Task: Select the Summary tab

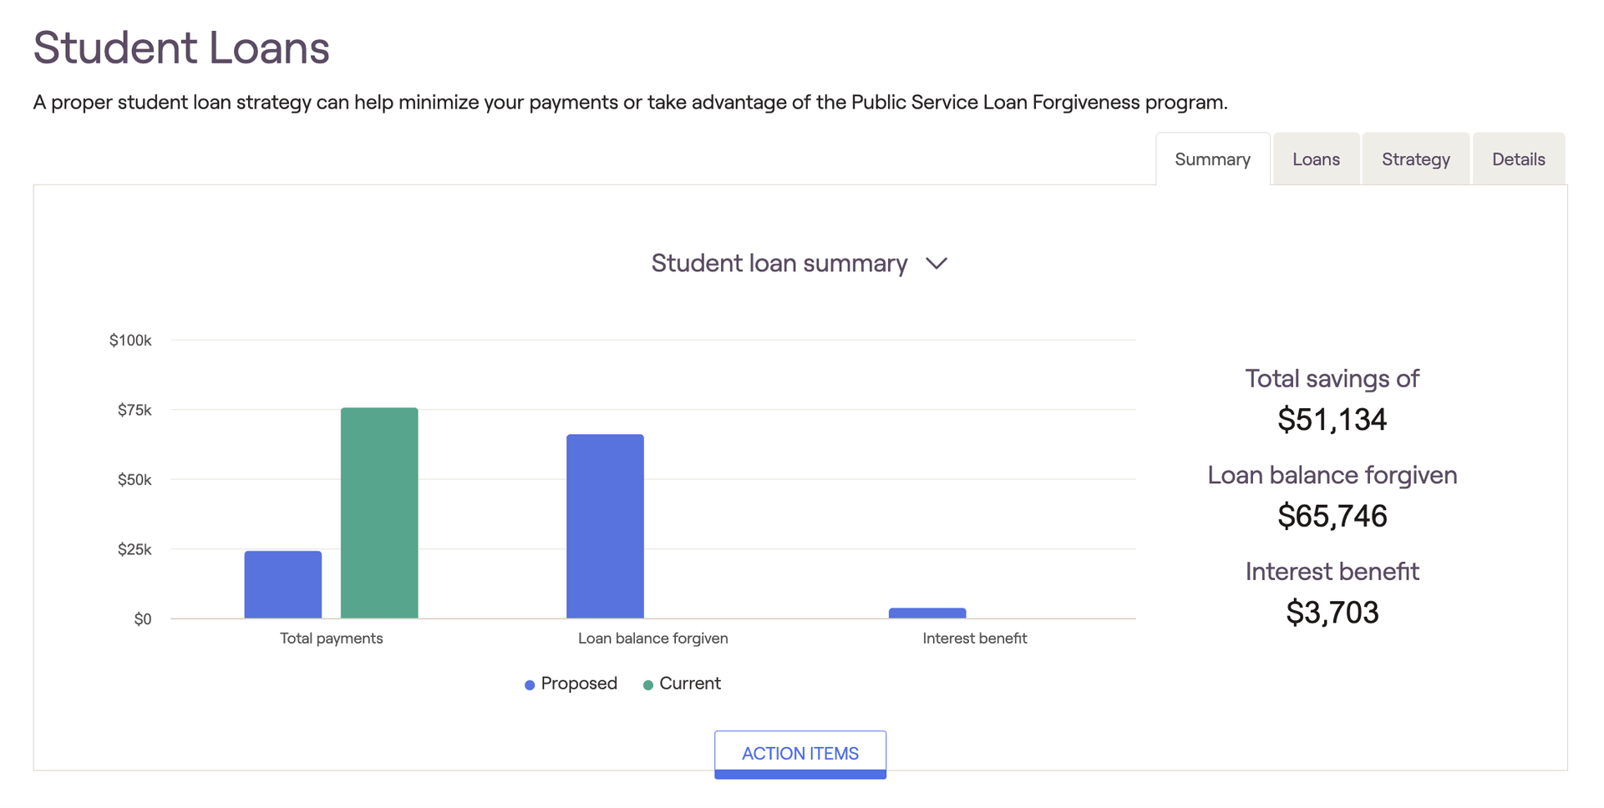Action: (1212, 159)
